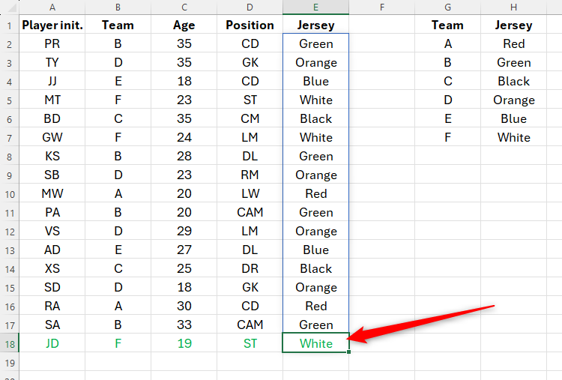Image resolution: width=562 pixels, height=380 pixels.
Task: Select the Position header cell
Action: click(250, 25)
